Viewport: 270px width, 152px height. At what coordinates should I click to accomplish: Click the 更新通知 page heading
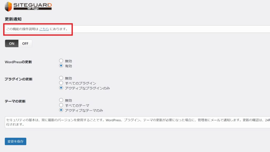tap(13, 19)
